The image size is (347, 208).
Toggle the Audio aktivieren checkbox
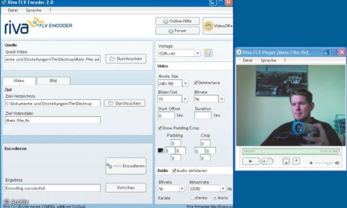click(x=174, y=170)
